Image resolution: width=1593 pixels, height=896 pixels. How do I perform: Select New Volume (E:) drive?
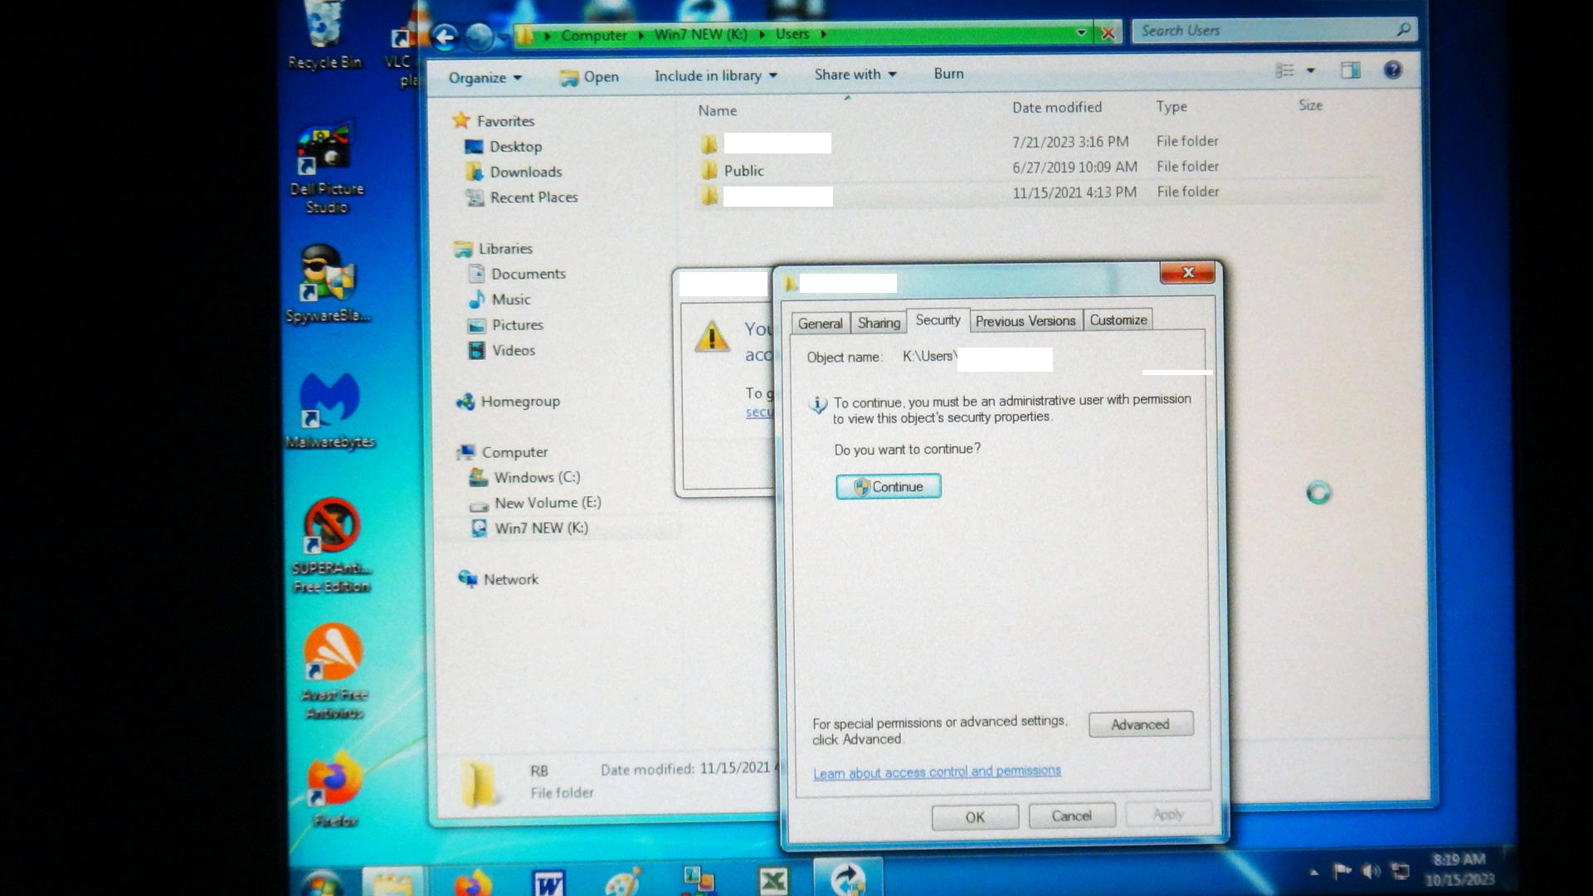tap(535, 503)
